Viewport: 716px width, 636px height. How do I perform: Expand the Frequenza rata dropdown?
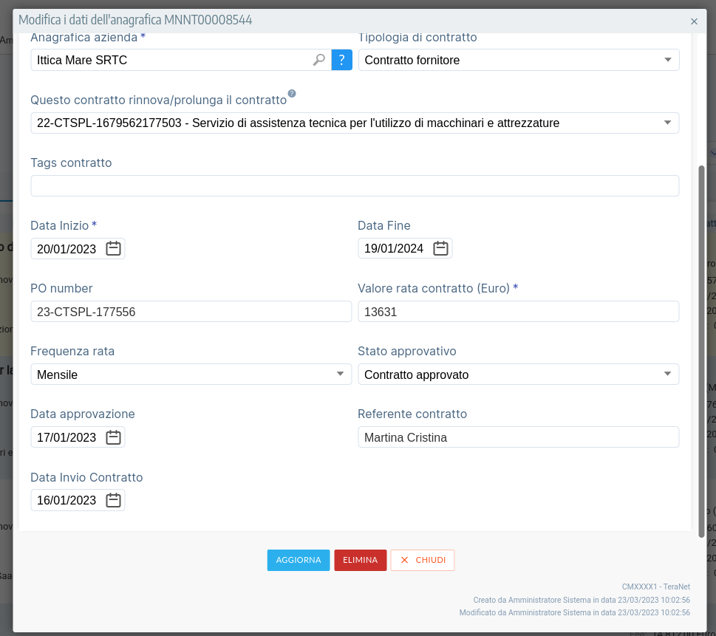(x=340, y=375)
